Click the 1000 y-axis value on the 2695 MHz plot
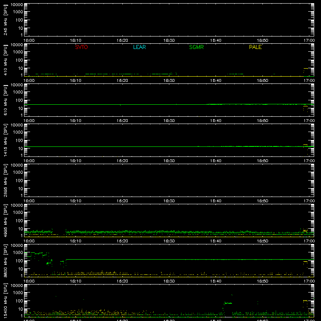This screenshot has height=321, width=321. tap(18, 173)
